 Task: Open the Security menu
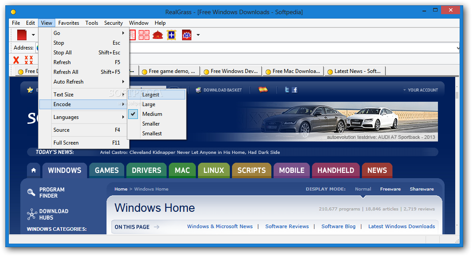tap(114, 23)
